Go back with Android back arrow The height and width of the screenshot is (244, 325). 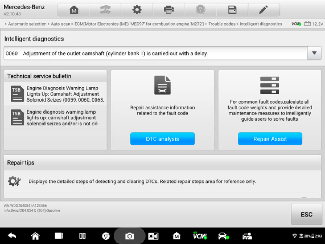click(12, 236)
